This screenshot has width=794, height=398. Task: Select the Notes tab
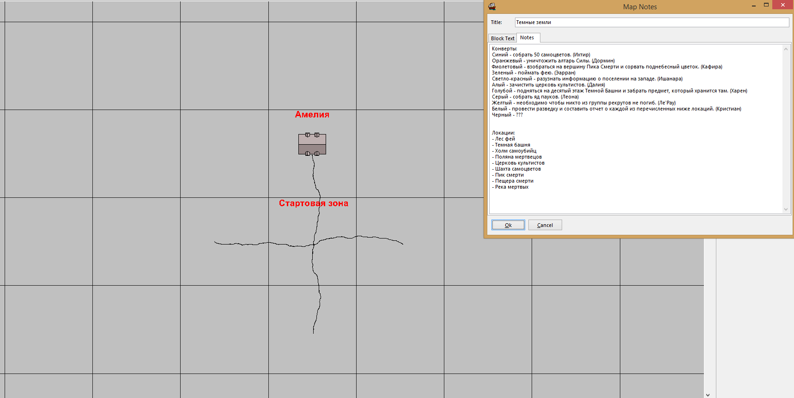[527, 38]
